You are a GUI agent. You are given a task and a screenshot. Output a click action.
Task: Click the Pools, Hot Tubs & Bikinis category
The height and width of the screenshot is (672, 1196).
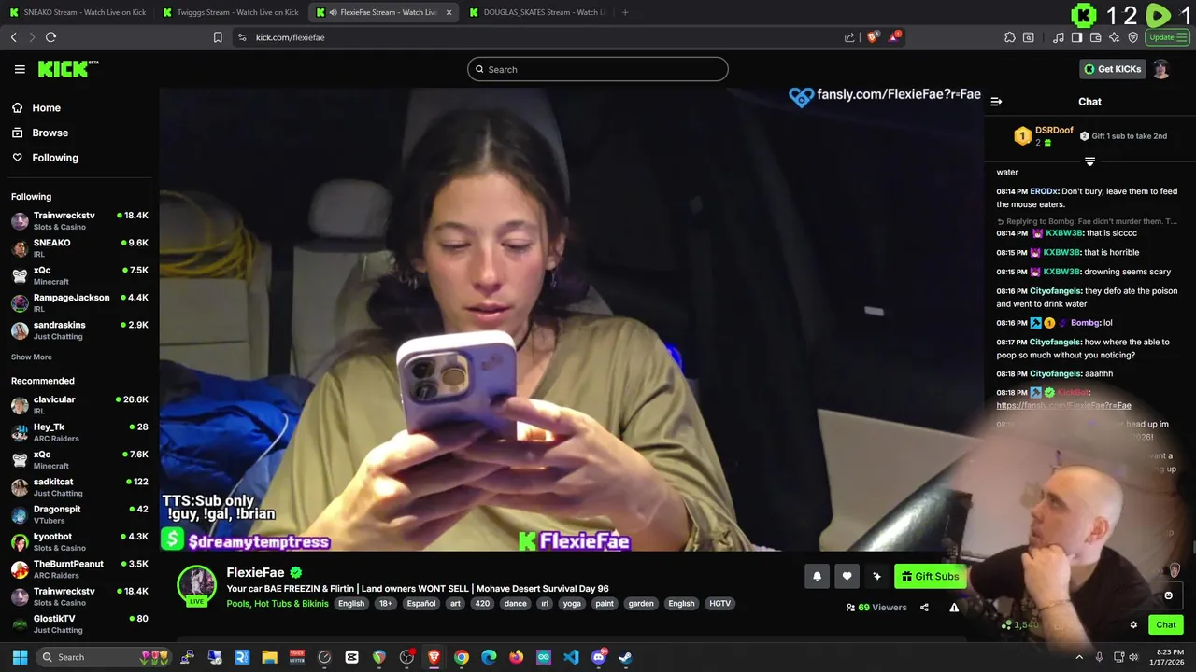click(x=277, y=603)
